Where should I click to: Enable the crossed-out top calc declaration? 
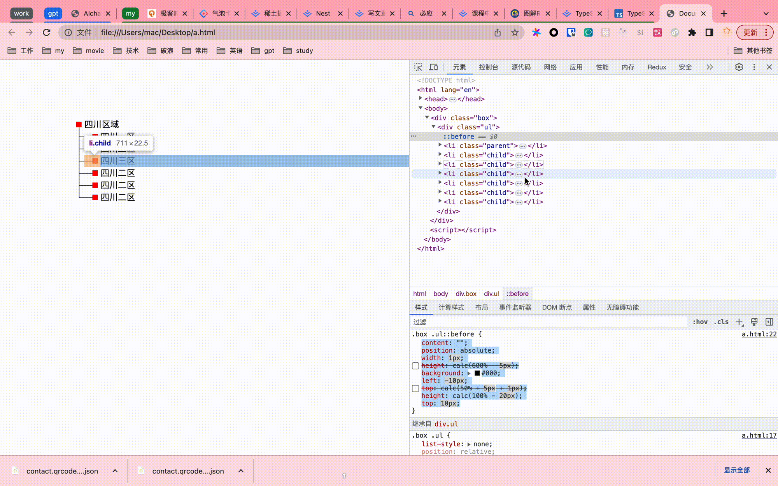pos(415,388)
